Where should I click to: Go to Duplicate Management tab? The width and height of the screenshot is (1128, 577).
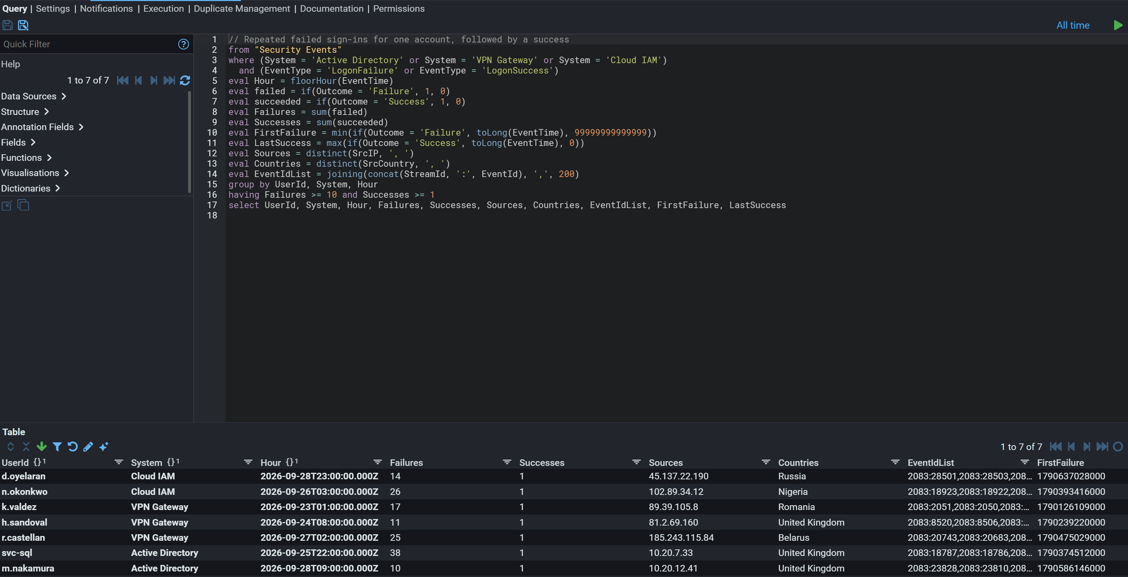tap(242, 9)
